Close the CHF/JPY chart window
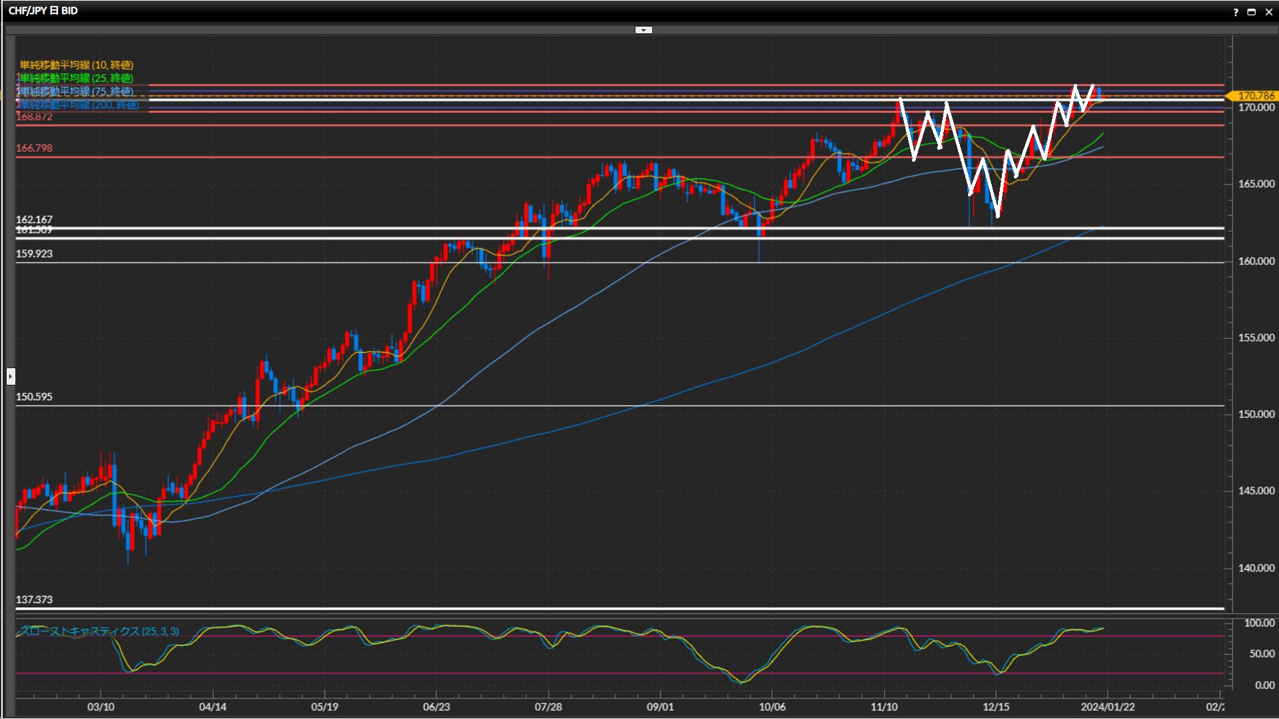This screenshot has height=719, width=1279. click(1268, 12)
